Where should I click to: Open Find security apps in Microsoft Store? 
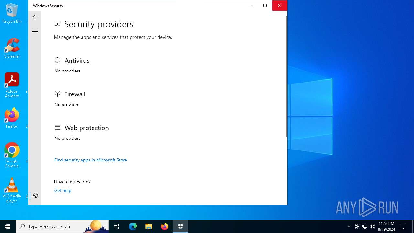pos(91,160)
